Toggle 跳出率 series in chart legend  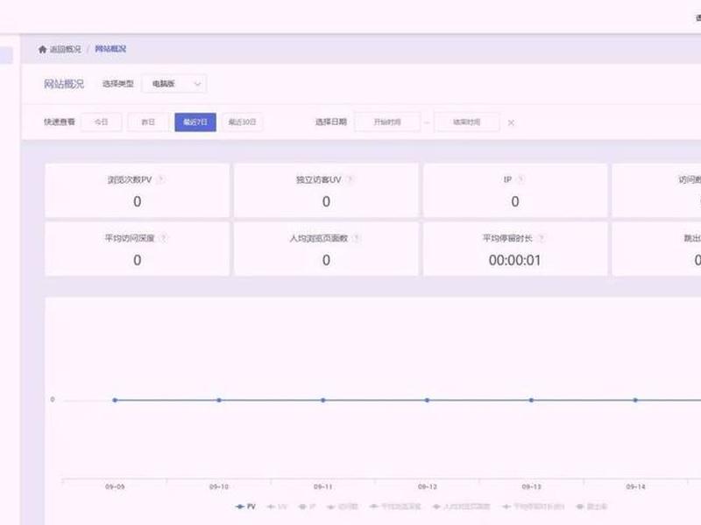[x=592, y=507]
